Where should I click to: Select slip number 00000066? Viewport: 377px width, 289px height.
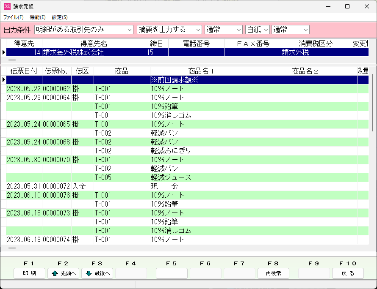point(56,142)
